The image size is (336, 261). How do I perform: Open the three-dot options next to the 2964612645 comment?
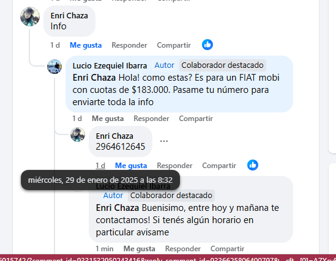pos(164,141)
